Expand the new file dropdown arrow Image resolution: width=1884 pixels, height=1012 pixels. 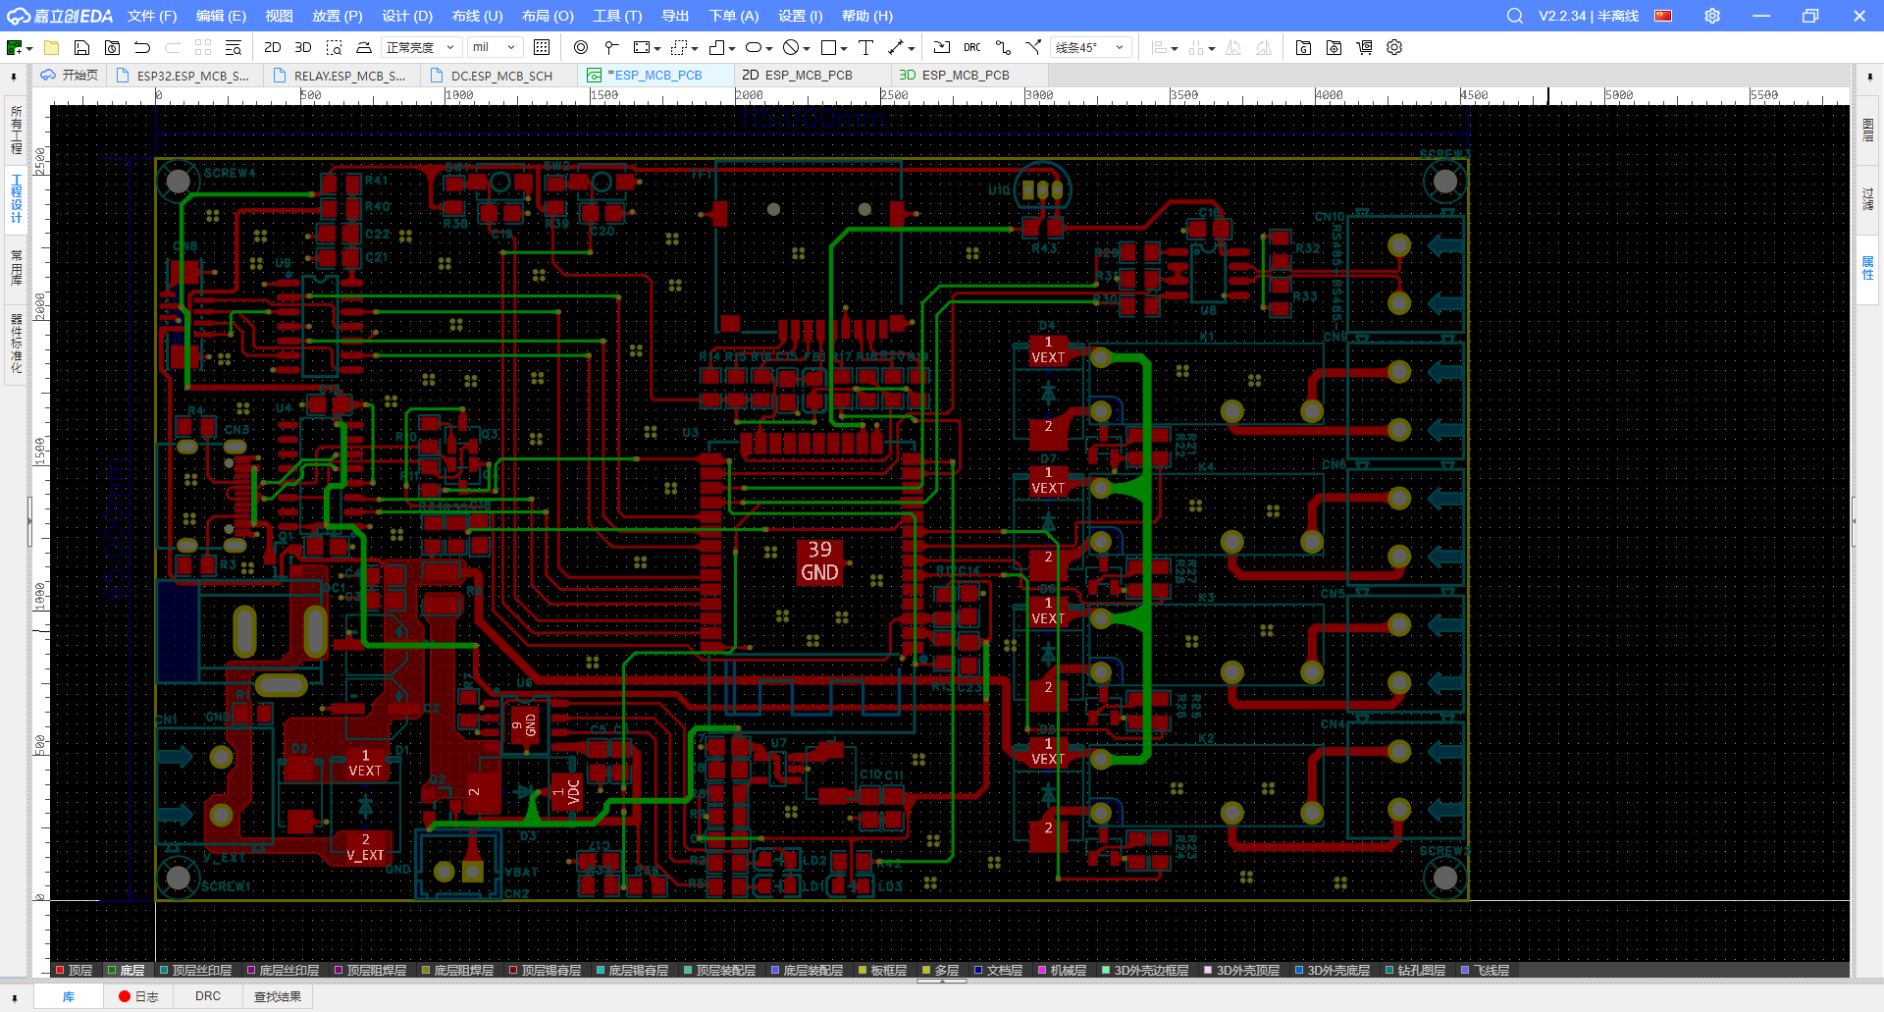click(30, 48)
